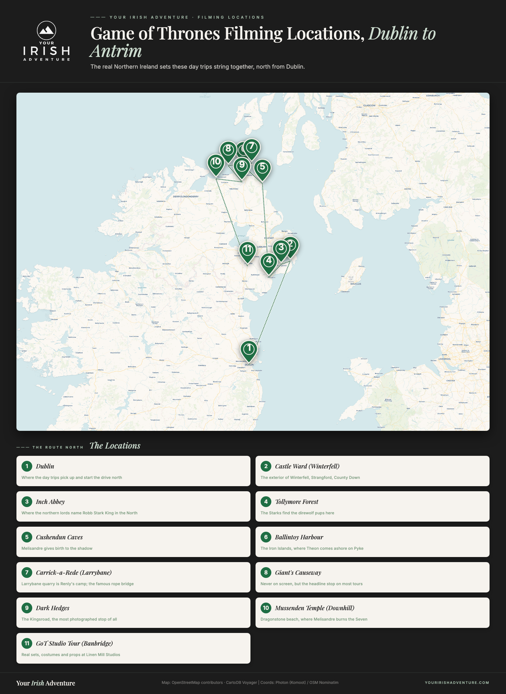Click the number 4 badge beside Tollymore Forest

[x=266, y=501]
